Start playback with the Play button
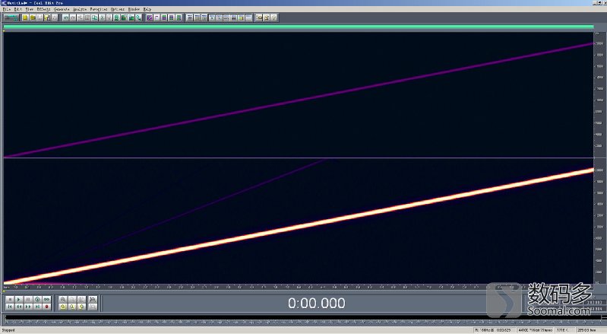 pos(19,300)
